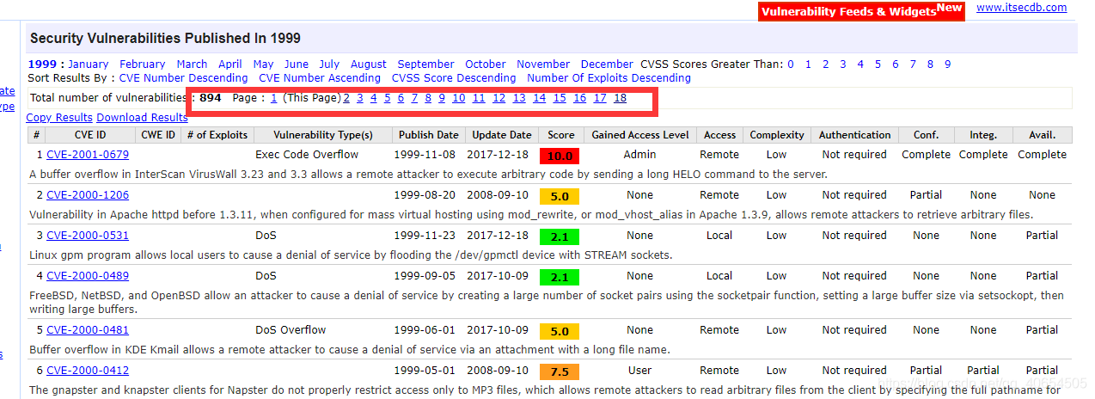
Task: Click the Update Date column header
Action: [502, 135]
